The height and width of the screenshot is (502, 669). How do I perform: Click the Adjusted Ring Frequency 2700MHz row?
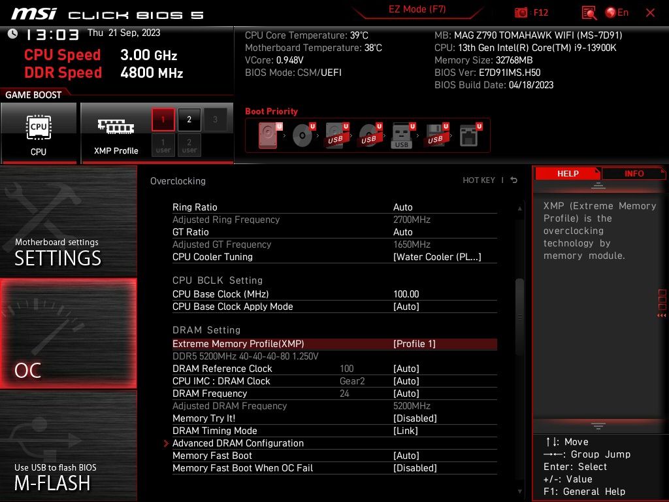tap(334, 220)
